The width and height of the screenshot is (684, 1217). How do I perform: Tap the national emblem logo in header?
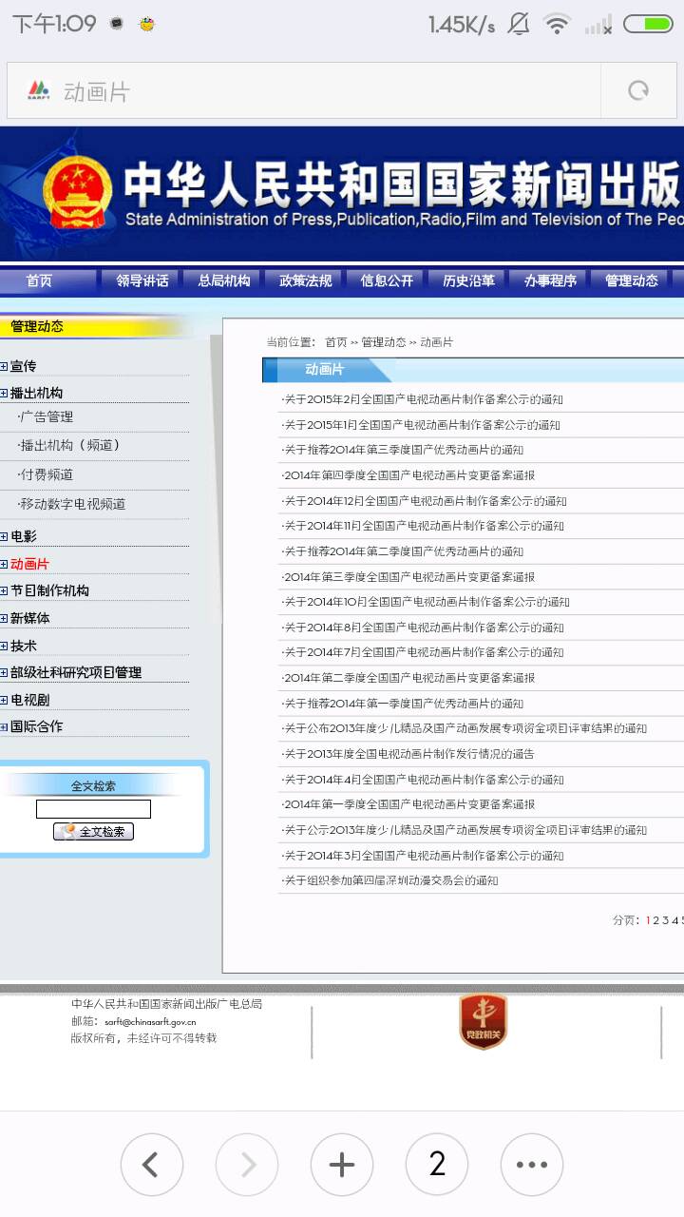tap(78, 193)
